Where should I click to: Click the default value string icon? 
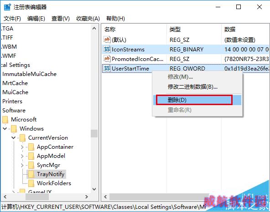point(107,40)
